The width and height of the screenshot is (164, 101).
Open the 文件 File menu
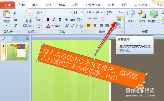coord(7,5)
